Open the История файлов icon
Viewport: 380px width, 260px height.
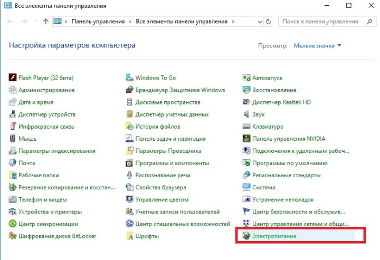(x=130, y=126)
